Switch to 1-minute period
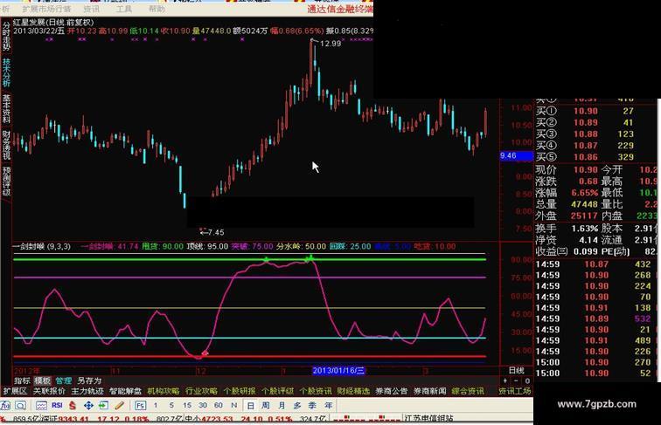The width and height of the screenshot is (661, 425). click(x=156, y=405)
